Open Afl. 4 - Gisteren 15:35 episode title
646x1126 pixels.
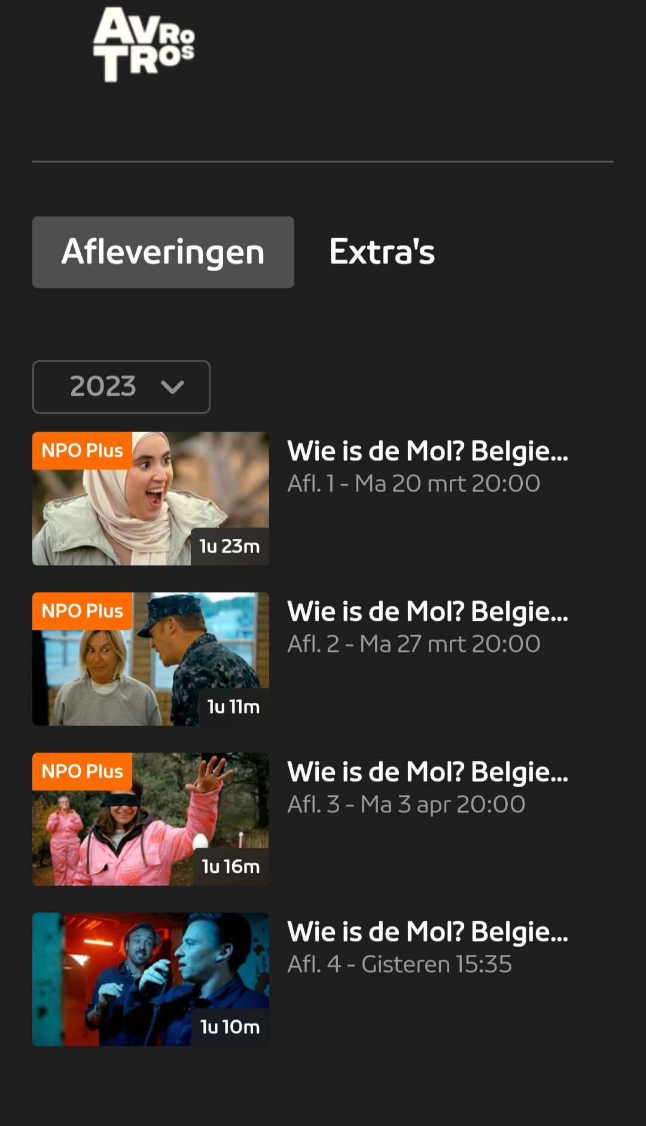pyautogui.click(x=428, y=932)
